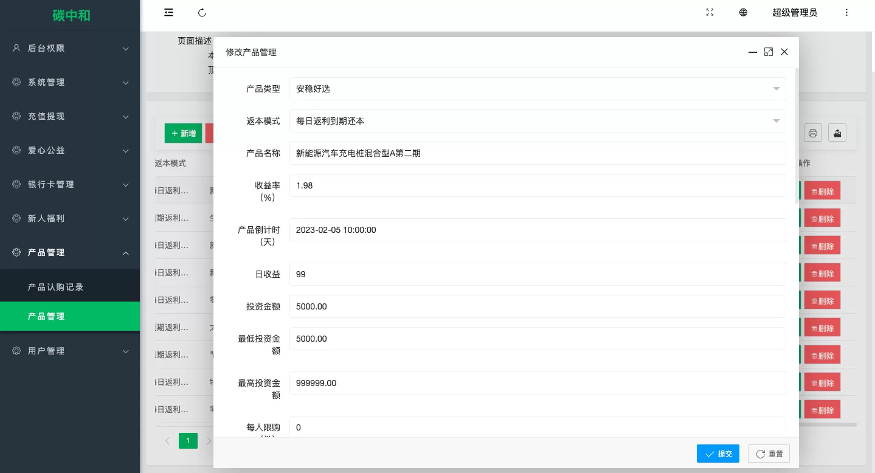Collapse the 产品管理 sidebar group
The image size is (875, 473).
[70, 252]
